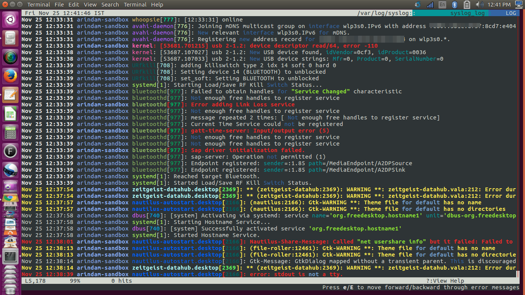525x295 pixels.
Task: Open the En keyboard layout menu
Action: (442, 5)
